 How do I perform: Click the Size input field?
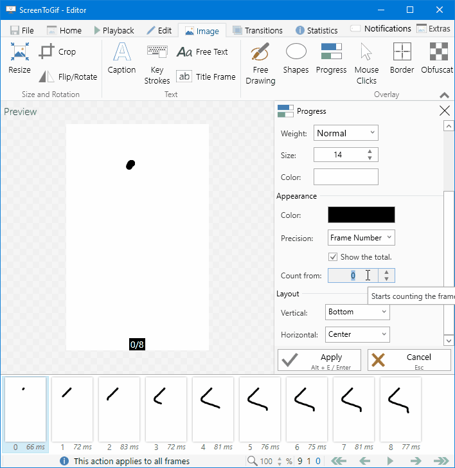339,154
